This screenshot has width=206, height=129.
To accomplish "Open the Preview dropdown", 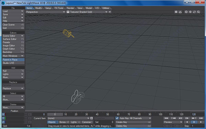I will tap(173, 122).
